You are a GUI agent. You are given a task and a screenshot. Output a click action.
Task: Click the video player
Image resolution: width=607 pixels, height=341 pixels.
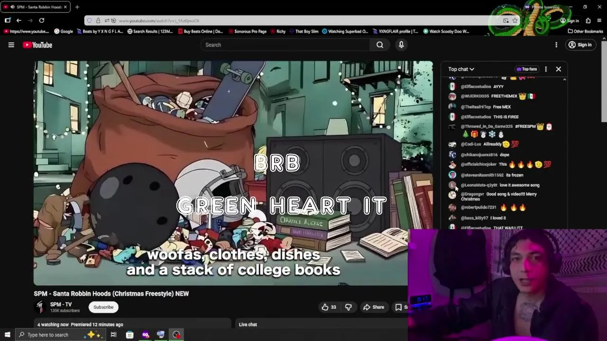tap(233, 173)
